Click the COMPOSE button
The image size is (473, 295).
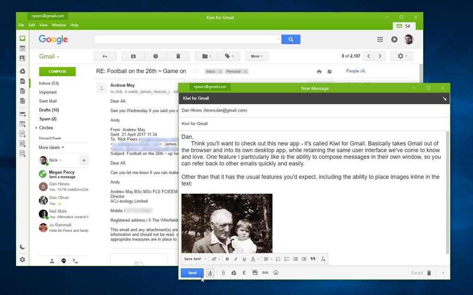click(x=57, y=71)
